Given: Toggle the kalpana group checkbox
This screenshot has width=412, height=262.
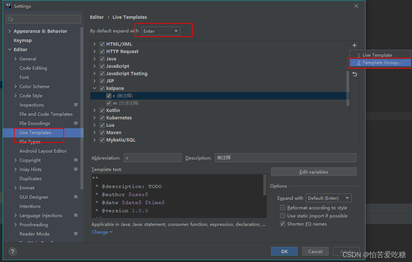Looking at the screenshot, I should pyautogui.click(x=102, y=88).
